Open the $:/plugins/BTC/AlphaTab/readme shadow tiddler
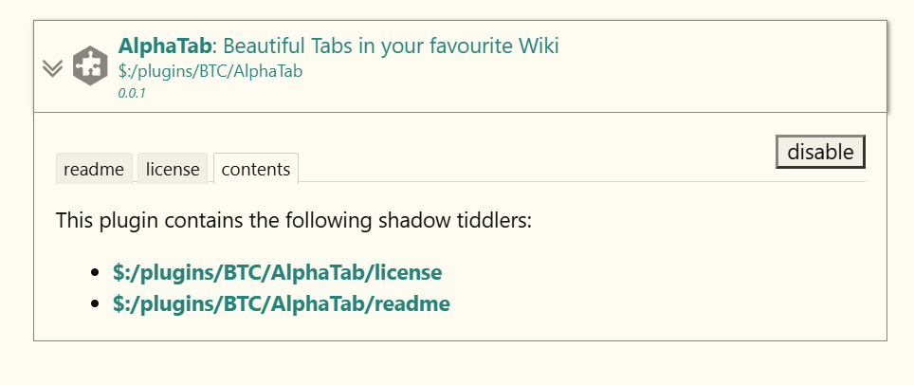 (282, 303)
